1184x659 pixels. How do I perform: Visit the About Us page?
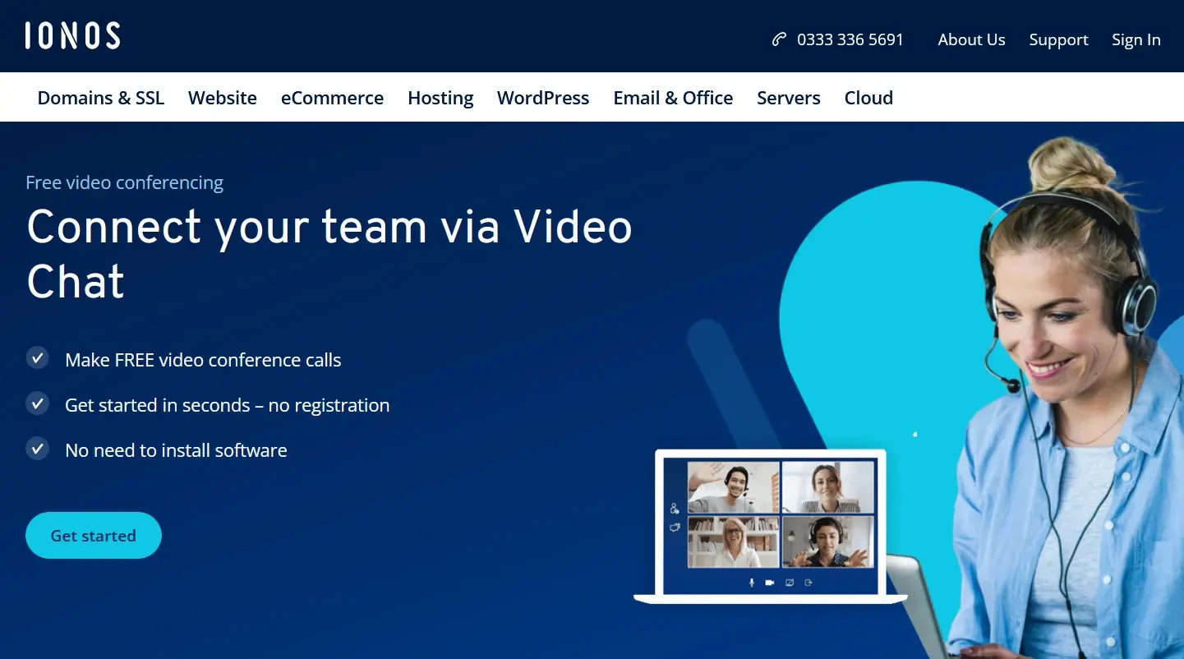click(971, 39)
